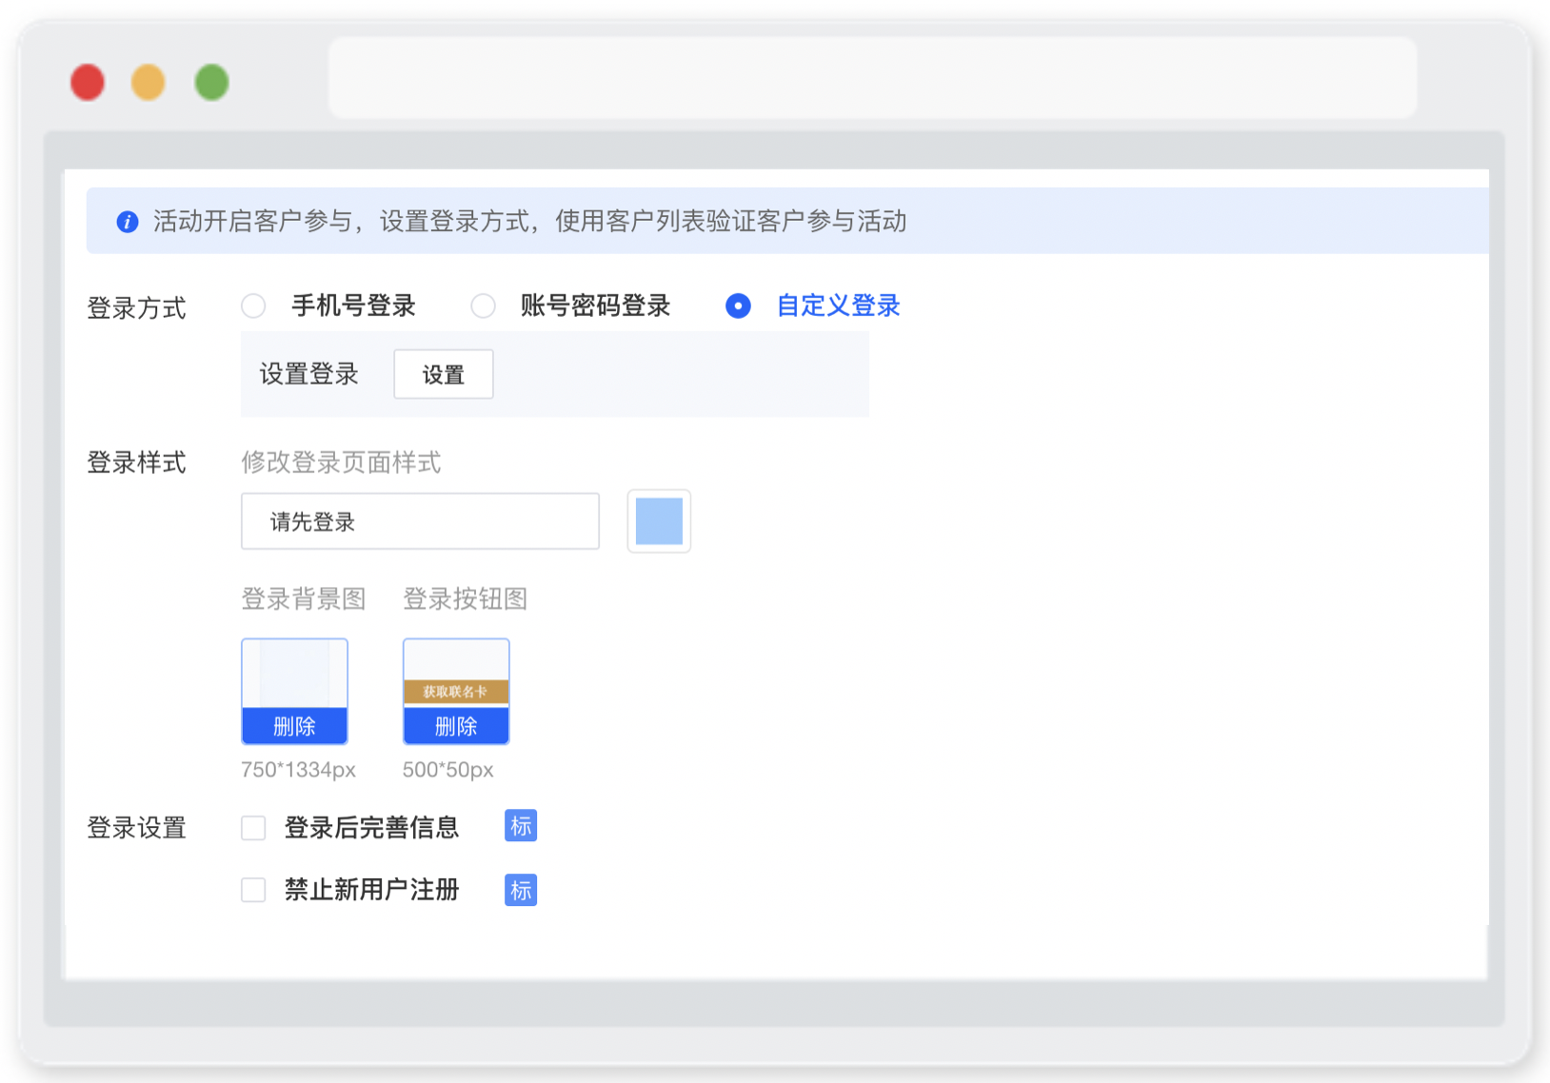Focus the 请先登录 text field
The image size is (1550, 1083).
[x=420, y=522]
